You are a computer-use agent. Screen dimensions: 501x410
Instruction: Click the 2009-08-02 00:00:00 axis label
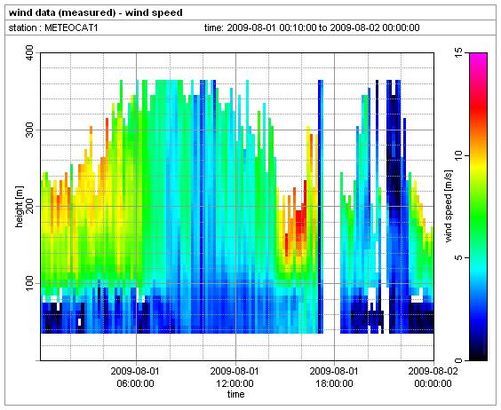(x=433, y=377)
